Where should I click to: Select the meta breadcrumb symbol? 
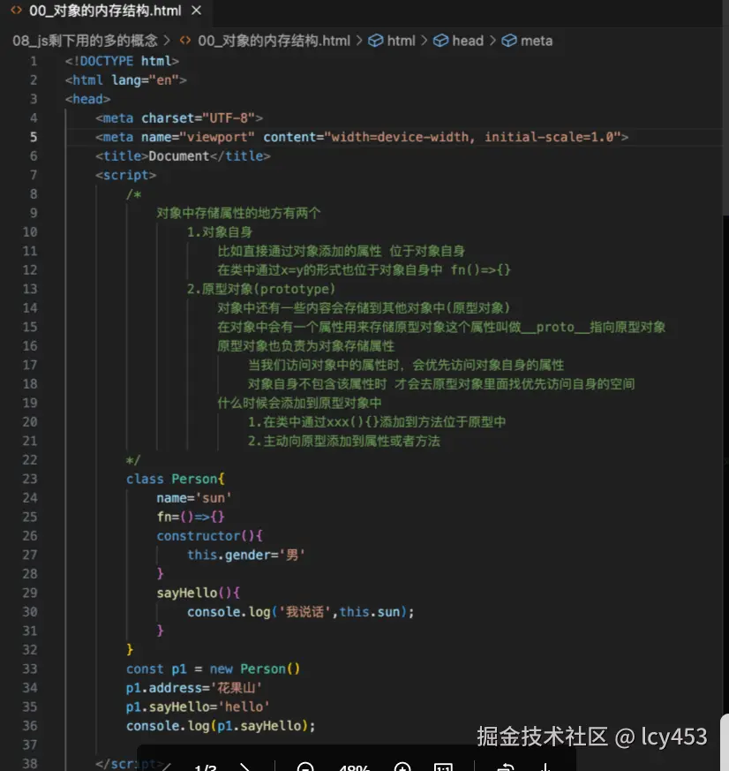pyautogui.click(x=537, y=41)
